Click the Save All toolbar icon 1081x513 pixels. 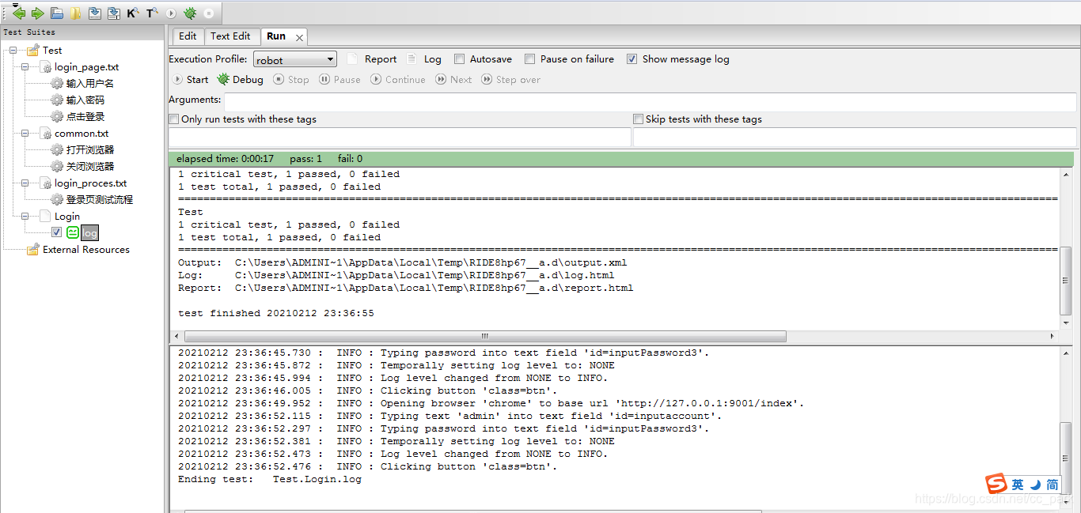114,13
